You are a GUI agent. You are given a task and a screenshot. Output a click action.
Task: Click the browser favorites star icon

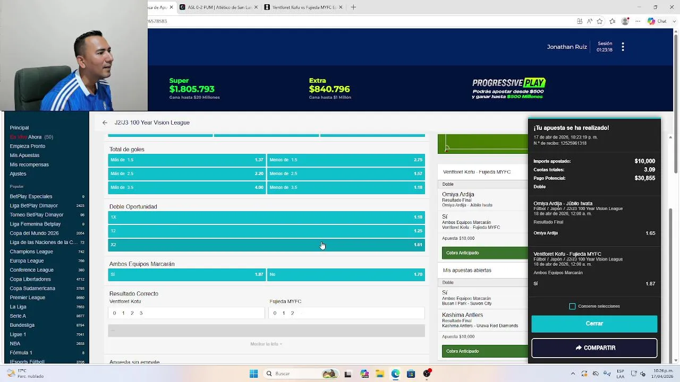pyautogui.click(x=600, y=21)
